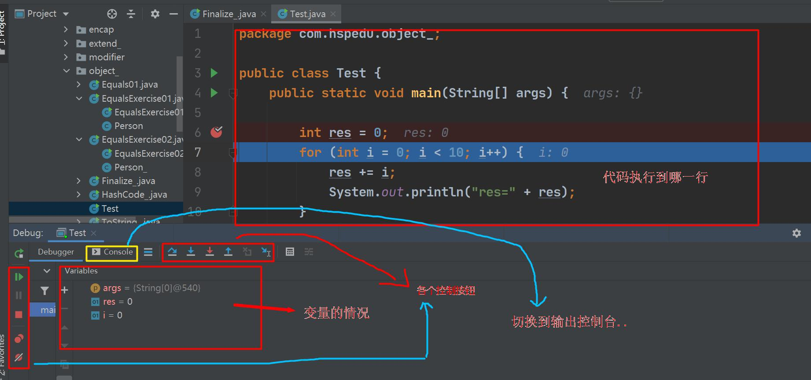The image size is (811, 380).
Task: Close the Test debug session tab
Action: [93, 233]
